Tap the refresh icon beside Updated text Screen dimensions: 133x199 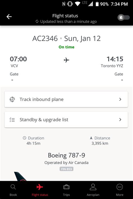[37, 21]
